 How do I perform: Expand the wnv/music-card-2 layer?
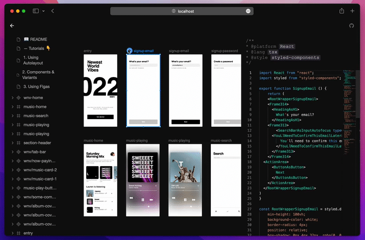click(12, 170)
